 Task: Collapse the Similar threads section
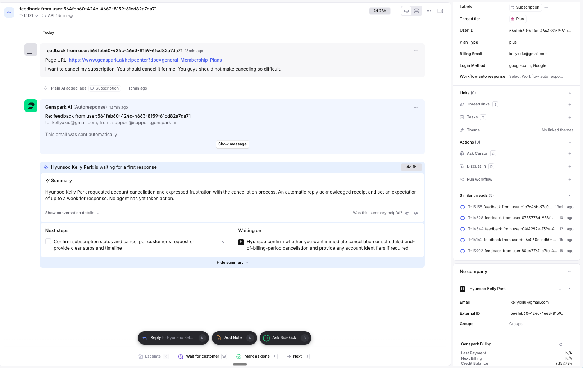click(x=570, y=196)
